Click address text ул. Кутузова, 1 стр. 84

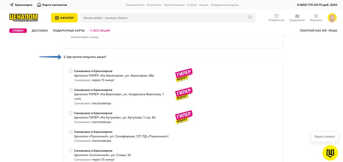point(139,117)
